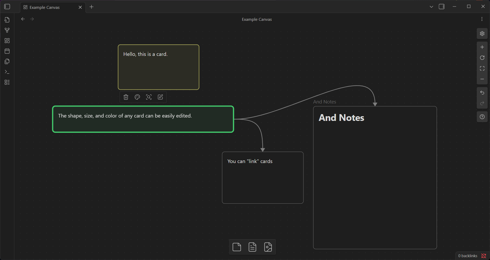Open a new tab with the plus button
The height and width of the screenshot is (260, 490).
[x=91, y=7]
